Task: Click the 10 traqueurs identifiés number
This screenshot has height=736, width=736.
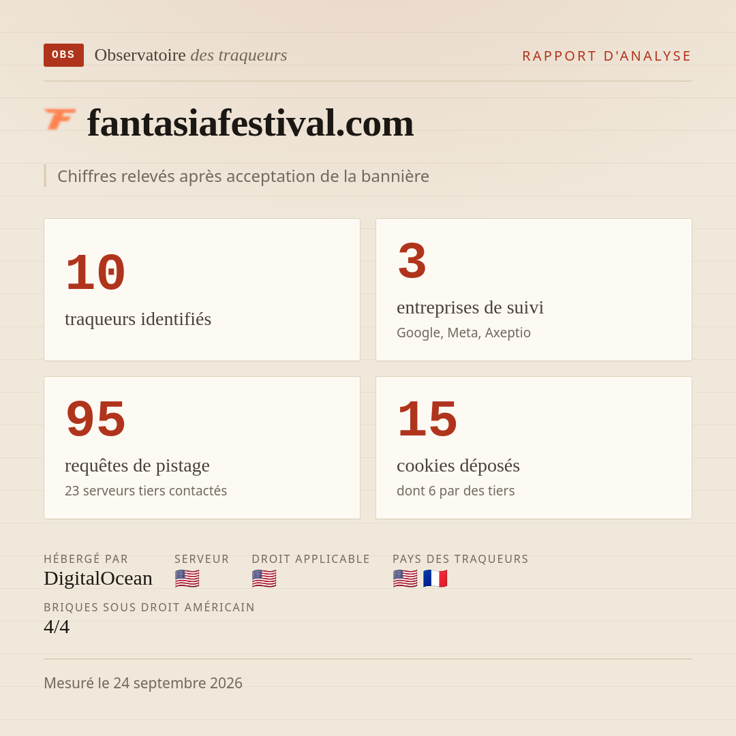Action: coord(95,273)
